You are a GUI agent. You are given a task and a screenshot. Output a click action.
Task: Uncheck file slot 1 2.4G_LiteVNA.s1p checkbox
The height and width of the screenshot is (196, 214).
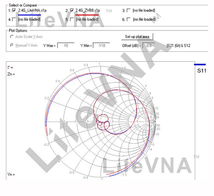point(14,10)
